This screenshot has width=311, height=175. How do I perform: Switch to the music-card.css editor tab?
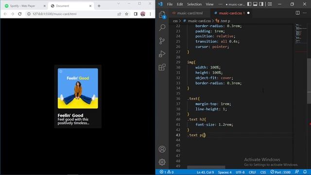click(x=230, y=13)
